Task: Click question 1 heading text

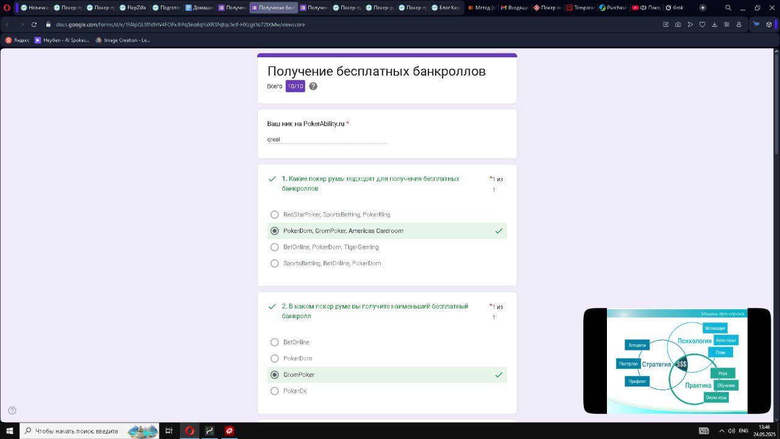Action: coord(370,184)
